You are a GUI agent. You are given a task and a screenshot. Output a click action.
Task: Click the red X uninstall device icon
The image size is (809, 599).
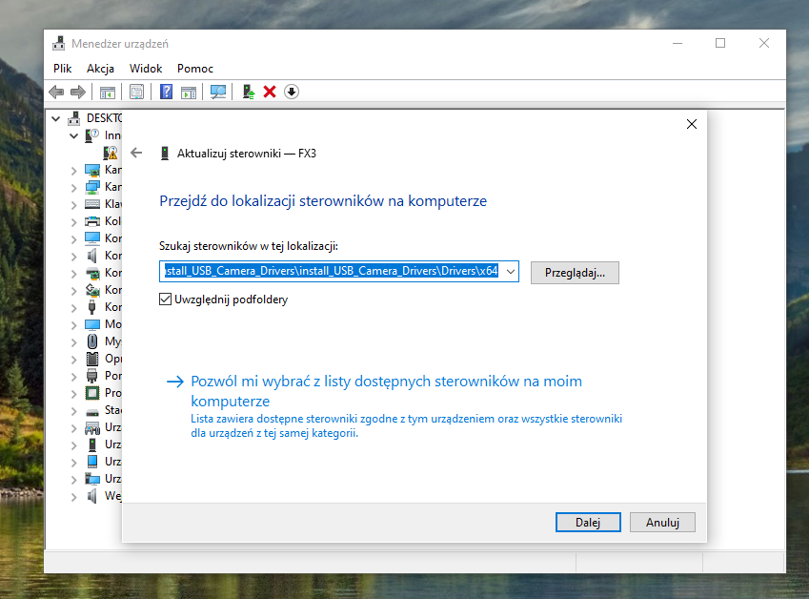pyautogui.click(x=270, y=92)
